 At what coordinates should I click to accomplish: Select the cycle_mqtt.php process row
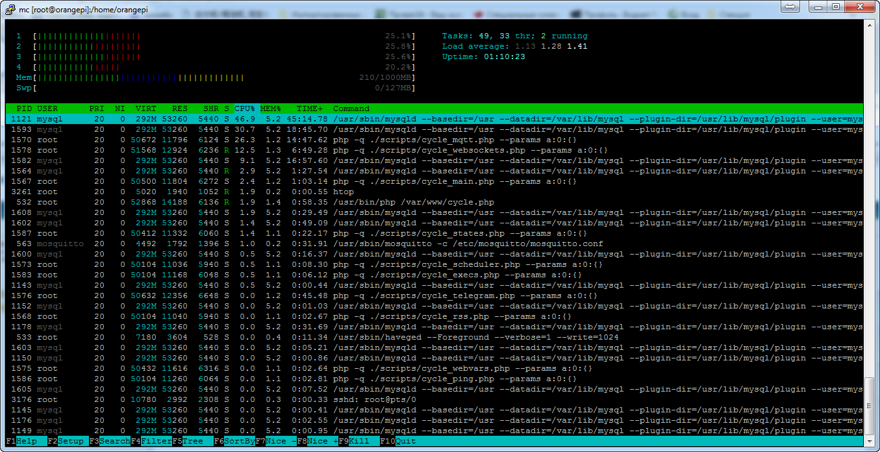coord(434,140)
